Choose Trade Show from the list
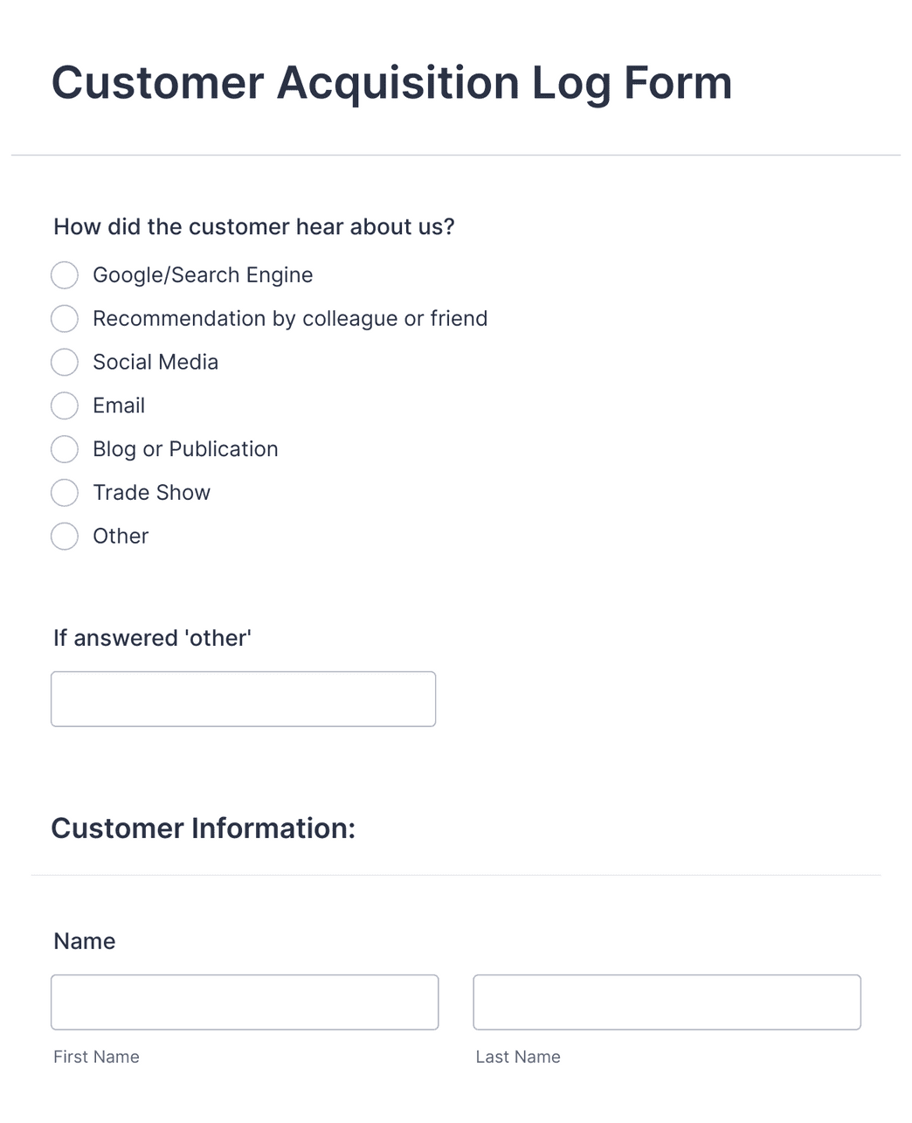Image resolution: width=912 pixels, height=1123 pixels. 65,493
